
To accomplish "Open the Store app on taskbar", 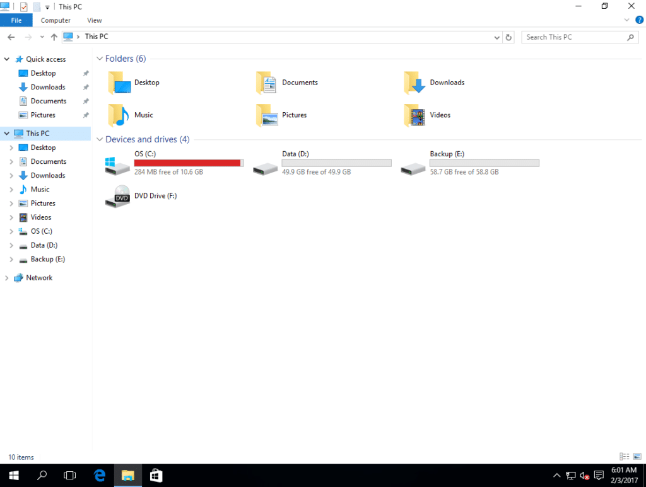I will pyautogui.click(x=156, y=476).
